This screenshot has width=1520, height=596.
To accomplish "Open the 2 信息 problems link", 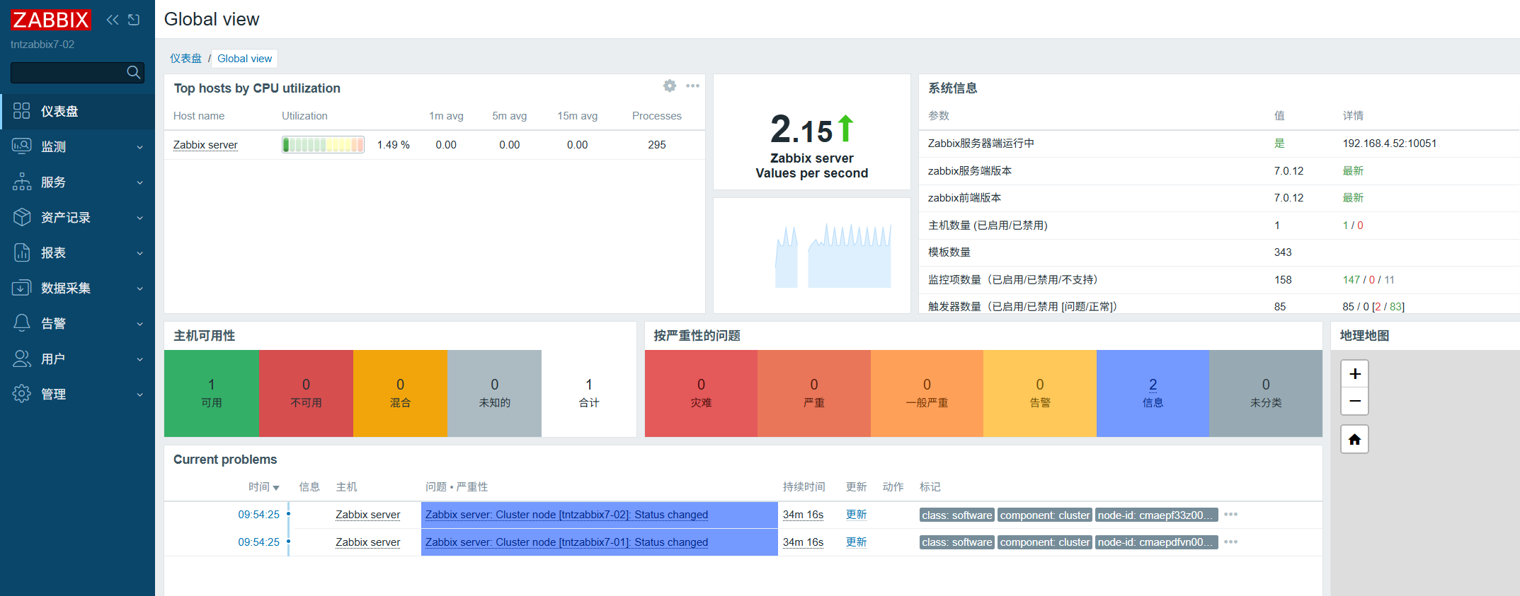I will (1153, 385).
